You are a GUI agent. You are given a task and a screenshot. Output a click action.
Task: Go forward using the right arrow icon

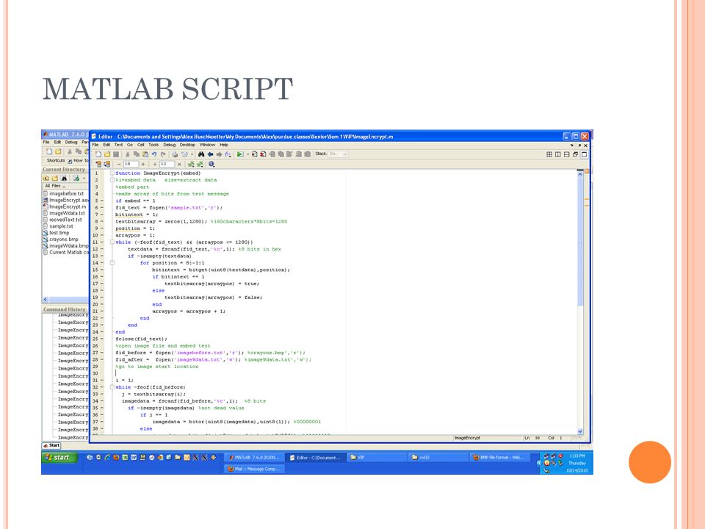coord(219,154)
